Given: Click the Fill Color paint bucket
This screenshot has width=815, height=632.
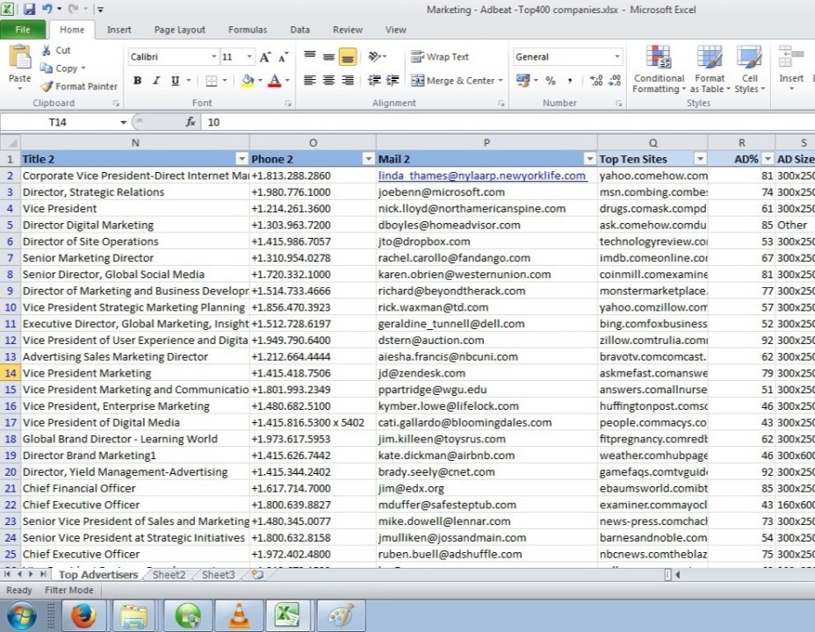Looking at the screenshot, I should (x=247, y=81).
